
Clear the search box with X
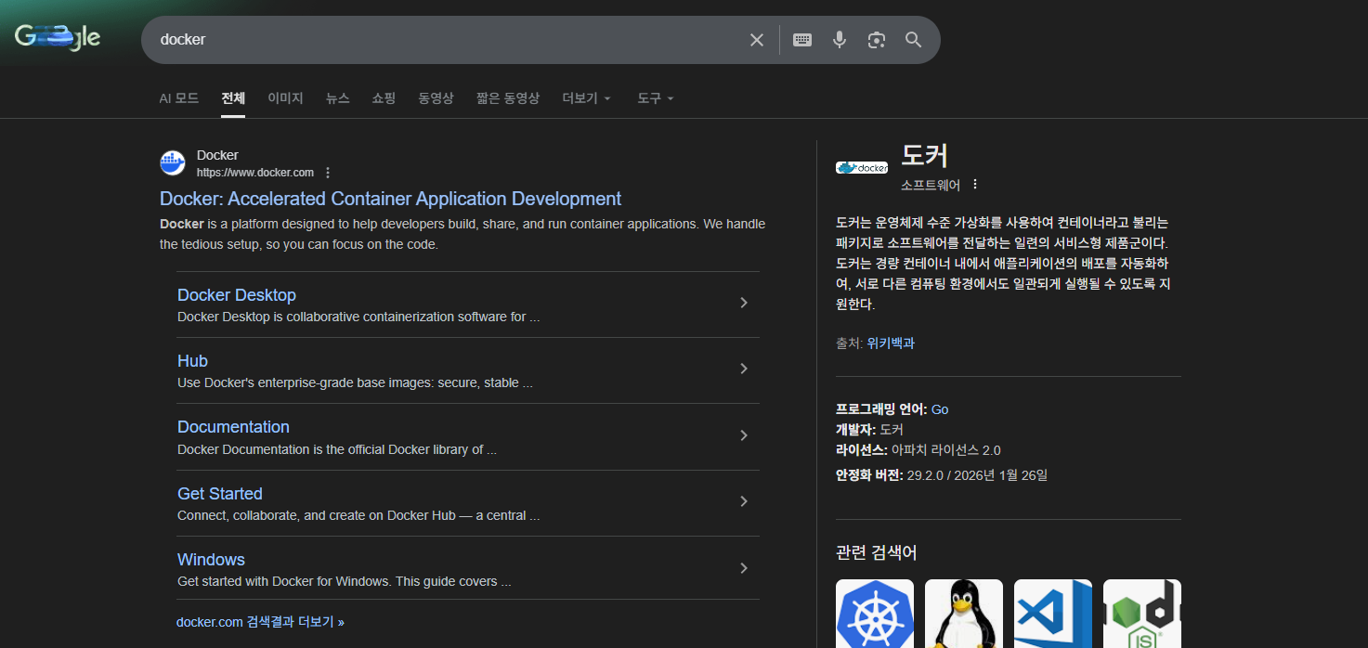point(757,40)
